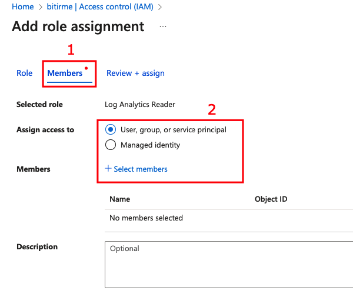Go to the Review + assign tab

click(135, 73)
